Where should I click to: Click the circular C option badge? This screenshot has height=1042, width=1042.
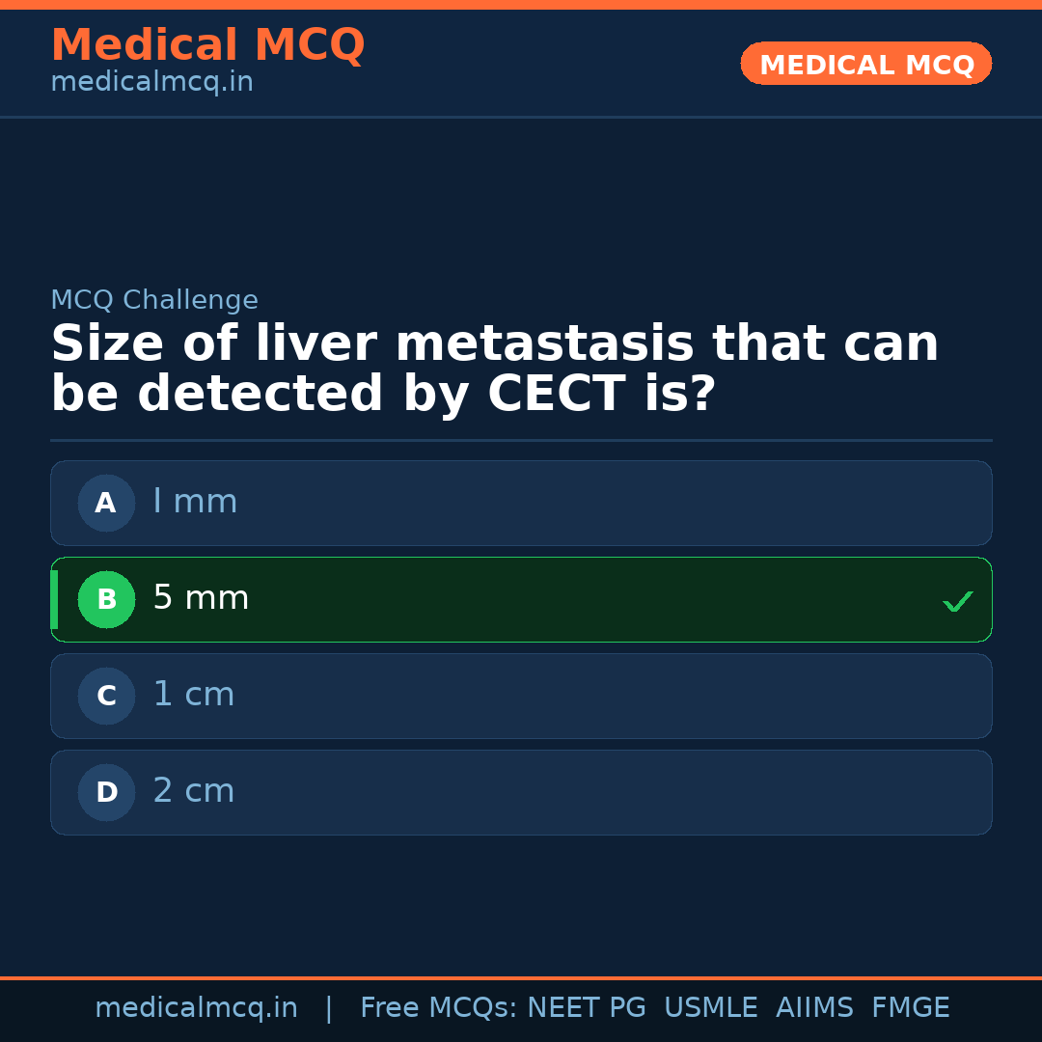106,696
